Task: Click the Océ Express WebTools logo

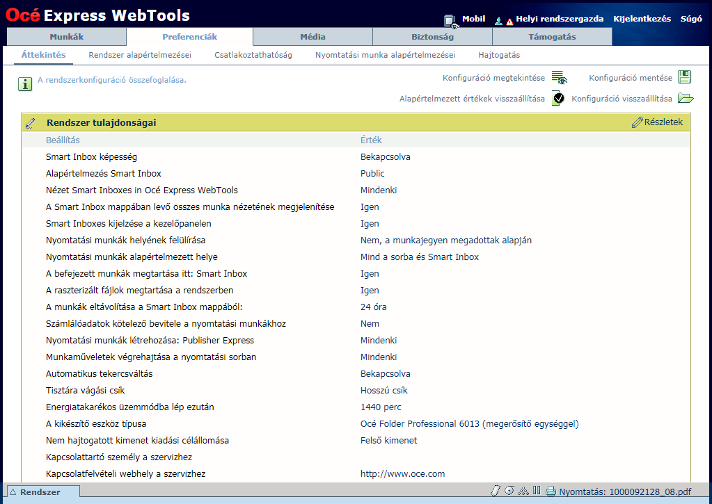Action: (x=97, y=15)
